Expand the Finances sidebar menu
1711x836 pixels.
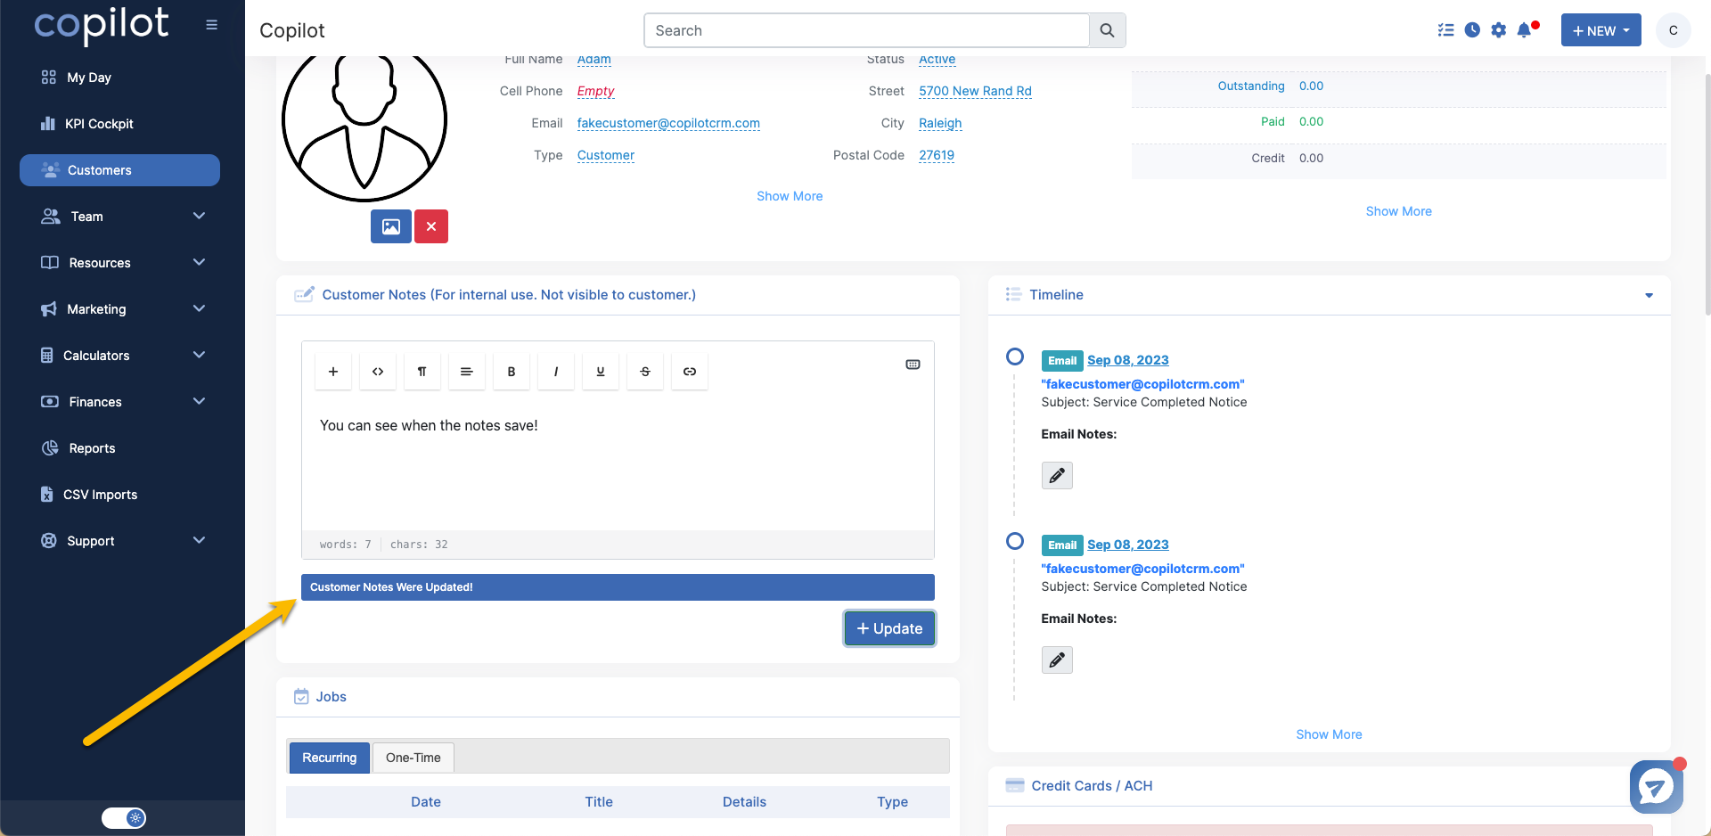pyautogui.click(x=122, y=402)
